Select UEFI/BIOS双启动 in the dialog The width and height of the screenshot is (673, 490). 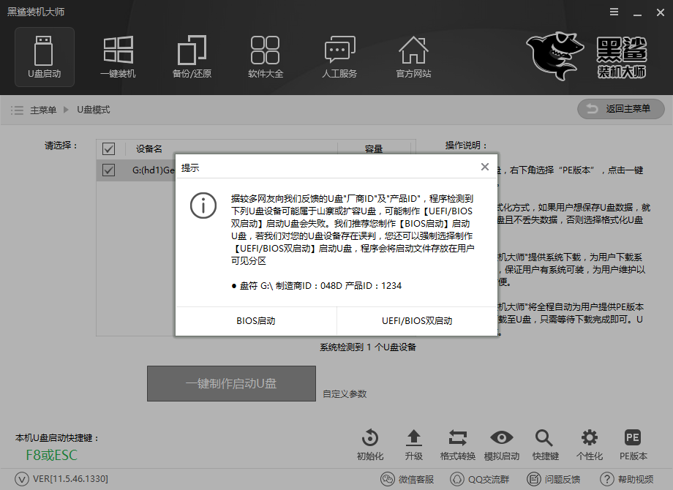[x=416, y=322]
